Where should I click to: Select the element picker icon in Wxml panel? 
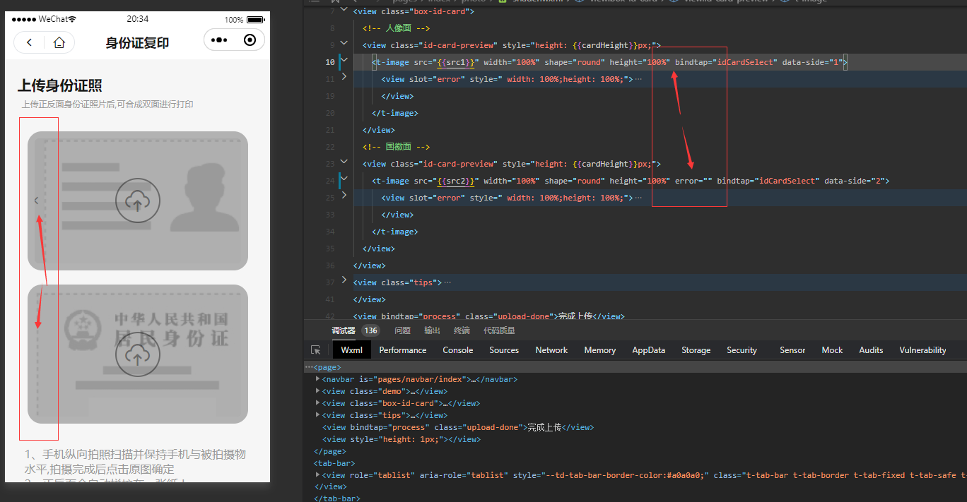[x=315, y=349]
